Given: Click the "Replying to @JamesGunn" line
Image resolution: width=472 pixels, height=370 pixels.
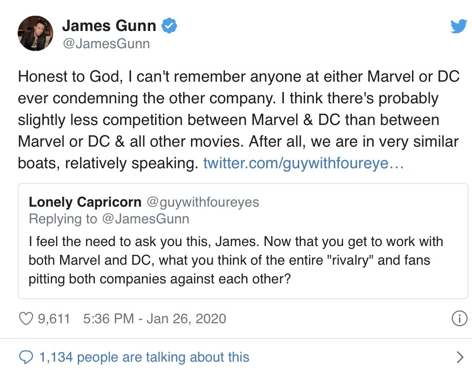Looking at the screenshot, I should [x=109, y=218].
